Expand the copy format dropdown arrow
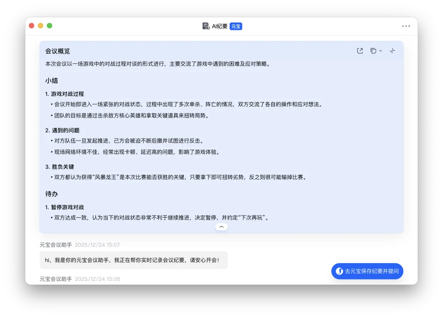Viewport: 443px width, 318px height. click(x=381, y=51)
